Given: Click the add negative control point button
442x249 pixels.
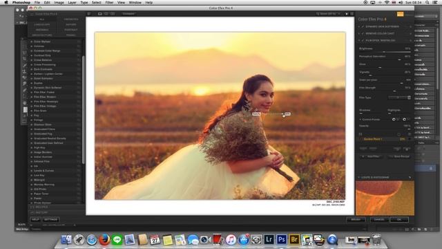Looking at the screenshot, I should pos(405,120).
